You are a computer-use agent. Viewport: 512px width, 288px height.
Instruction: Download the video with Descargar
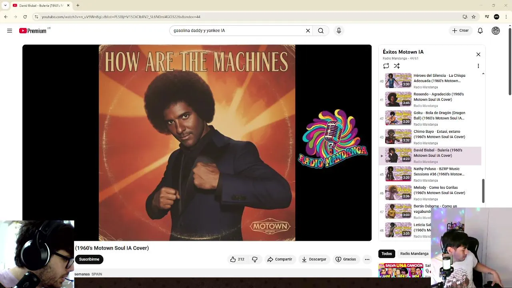314,259
